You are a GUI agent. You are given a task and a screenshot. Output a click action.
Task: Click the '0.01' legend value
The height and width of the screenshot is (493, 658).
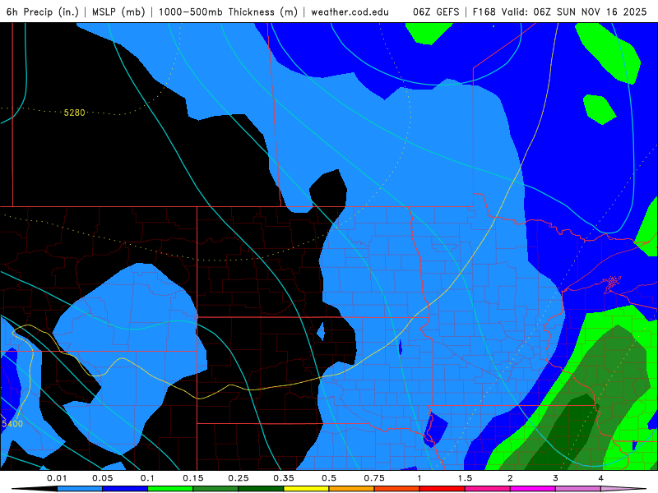tap(57, 478)
